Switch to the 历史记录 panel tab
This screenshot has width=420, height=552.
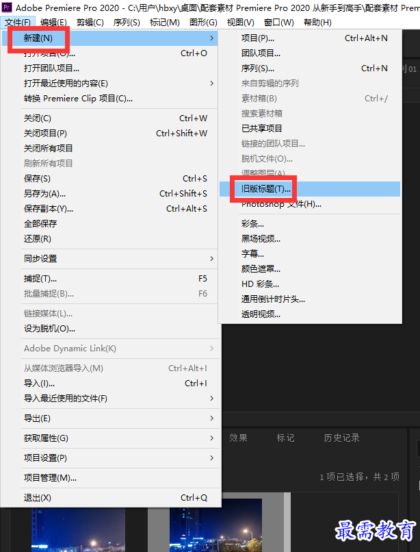point(341,438)
